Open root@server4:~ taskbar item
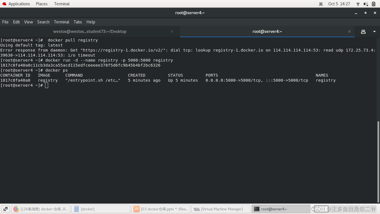 coord(281,209)
